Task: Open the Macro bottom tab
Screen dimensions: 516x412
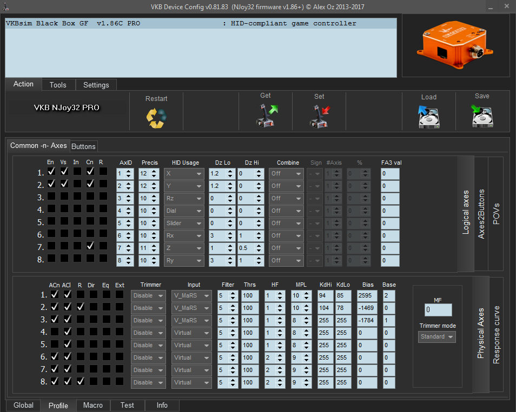Action: pos(93,406)
